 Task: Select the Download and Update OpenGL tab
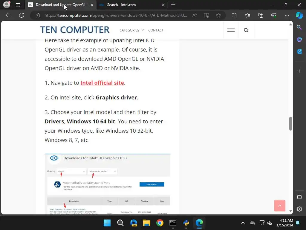coord(61,5)
